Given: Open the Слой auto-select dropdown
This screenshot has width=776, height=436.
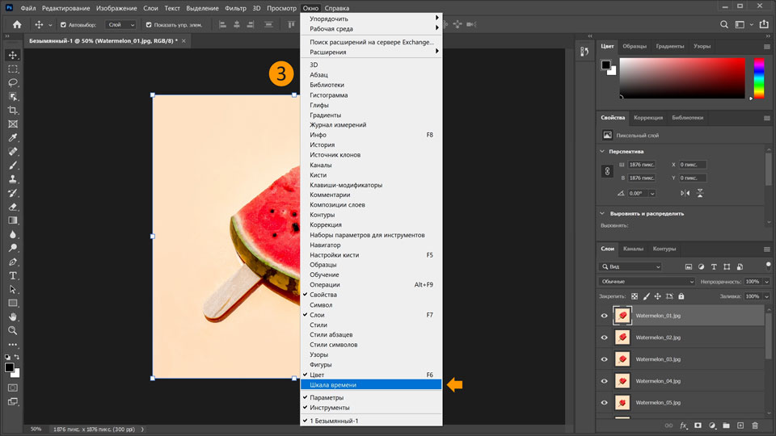Looking at the screenshot, I should pos(120,25).
